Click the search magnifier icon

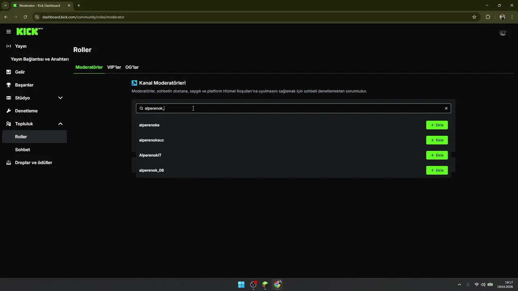(141, 108)
